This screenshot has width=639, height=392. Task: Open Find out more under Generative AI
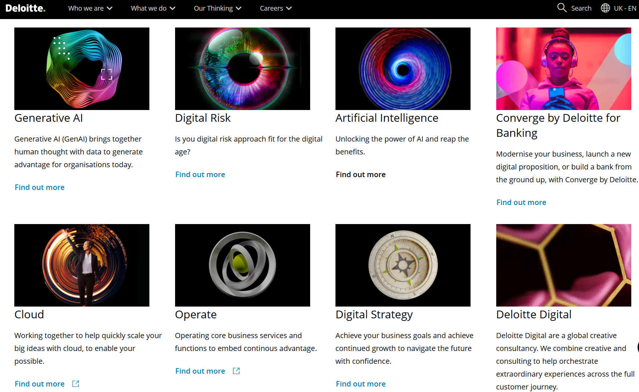tap(40, 187)
